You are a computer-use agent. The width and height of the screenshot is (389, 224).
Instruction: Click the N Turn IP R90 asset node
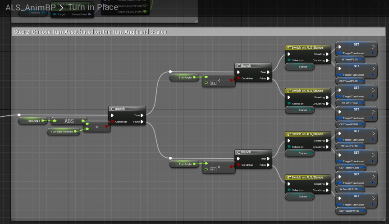[349, 103]
